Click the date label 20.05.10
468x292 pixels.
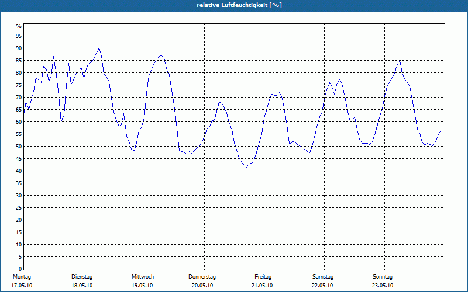click(x=202, y=286)
